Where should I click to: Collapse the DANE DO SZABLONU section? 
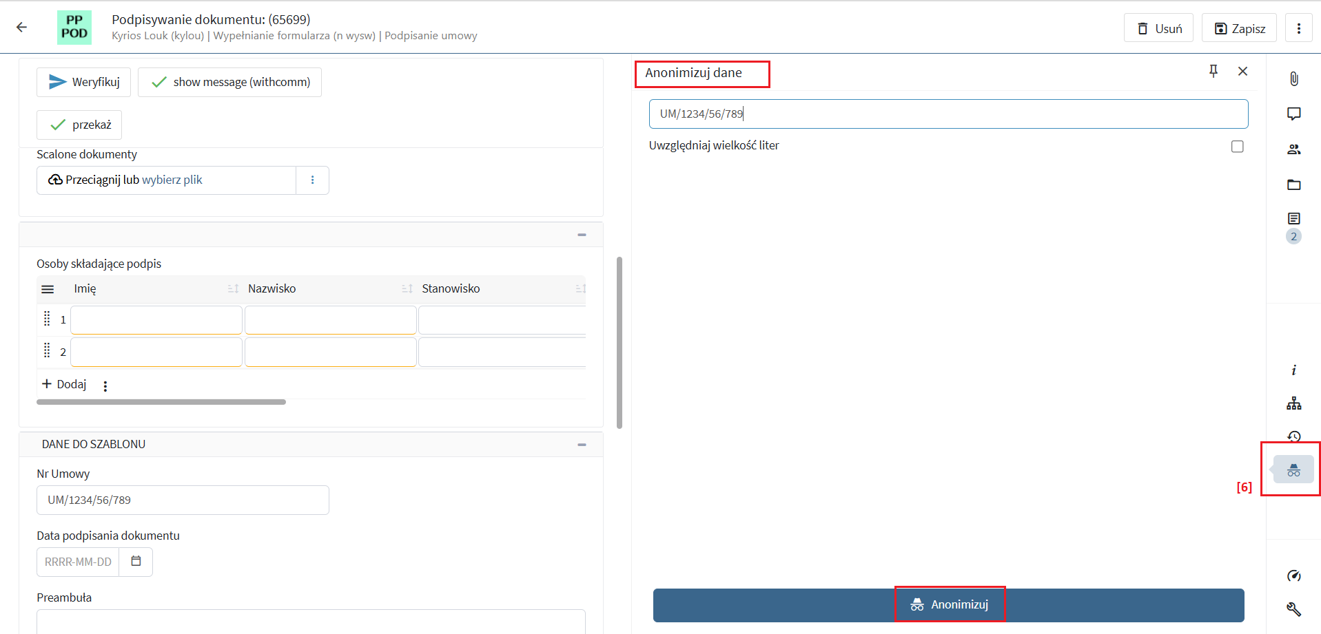point(582,445)
